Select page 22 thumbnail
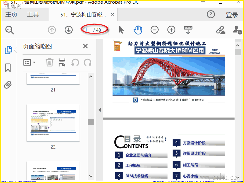Viewport: 244px width, 183px height. (53, 123)
